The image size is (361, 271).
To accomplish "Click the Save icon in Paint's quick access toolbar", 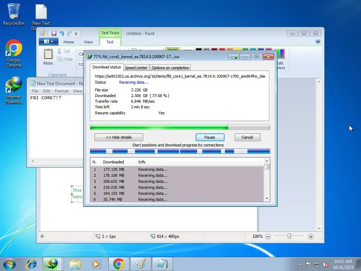I will coord(54,34).
